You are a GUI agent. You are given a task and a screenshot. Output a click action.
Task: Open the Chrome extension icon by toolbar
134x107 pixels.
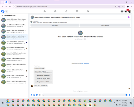click(128, 7)
